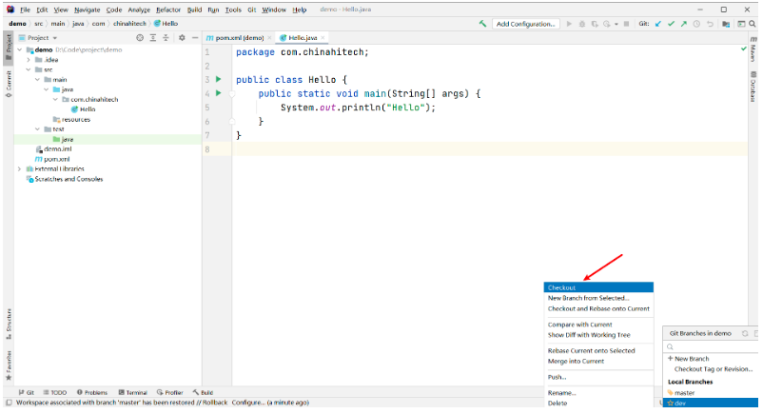Collapse the com.chinahitech package

[55, 99]
